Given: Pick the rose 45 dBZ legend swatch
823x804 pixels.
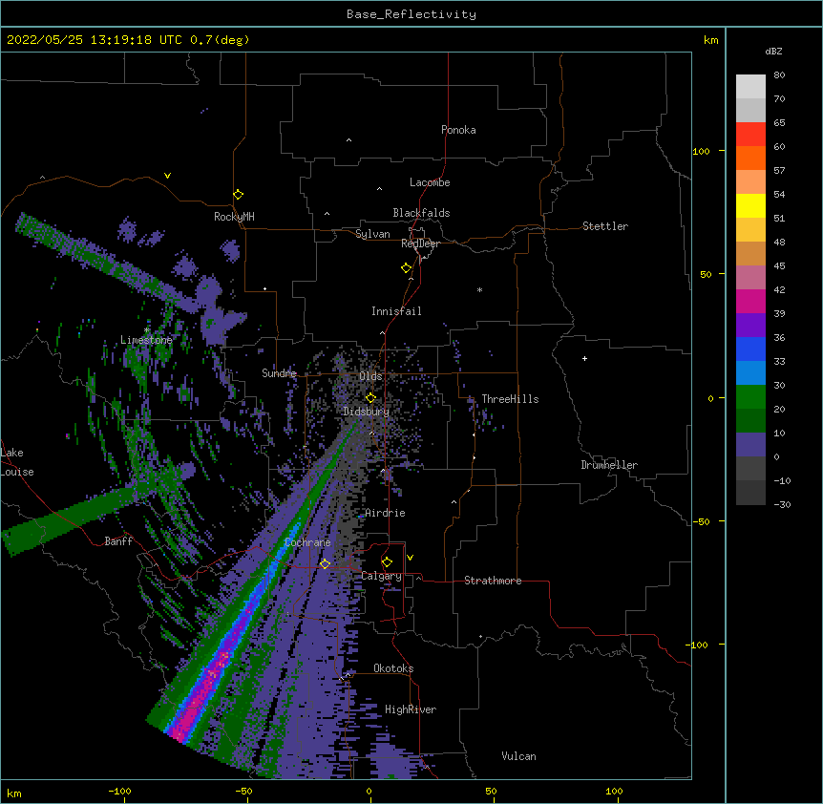Looking at the screenshot, I should pyautogui.click(x=750, y=278).
